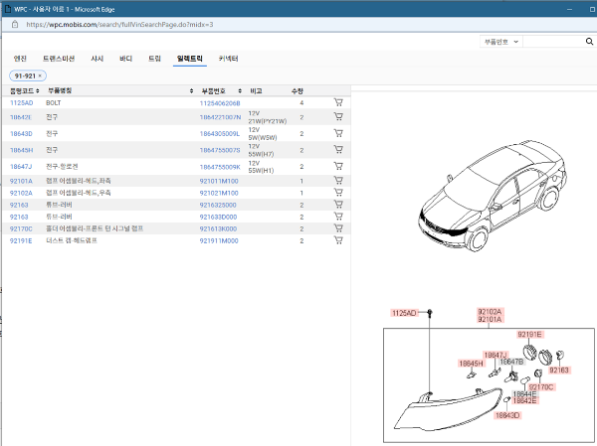The image size is (597, 446).
Task: Select 18647J label in the diagram
Action: click(x=496, y=355)
